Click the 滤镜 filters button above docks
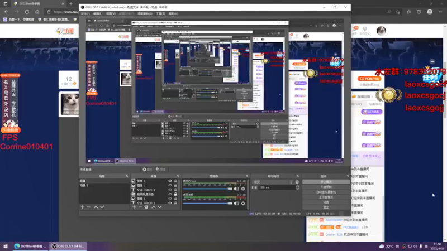 [x=161, y=170]
